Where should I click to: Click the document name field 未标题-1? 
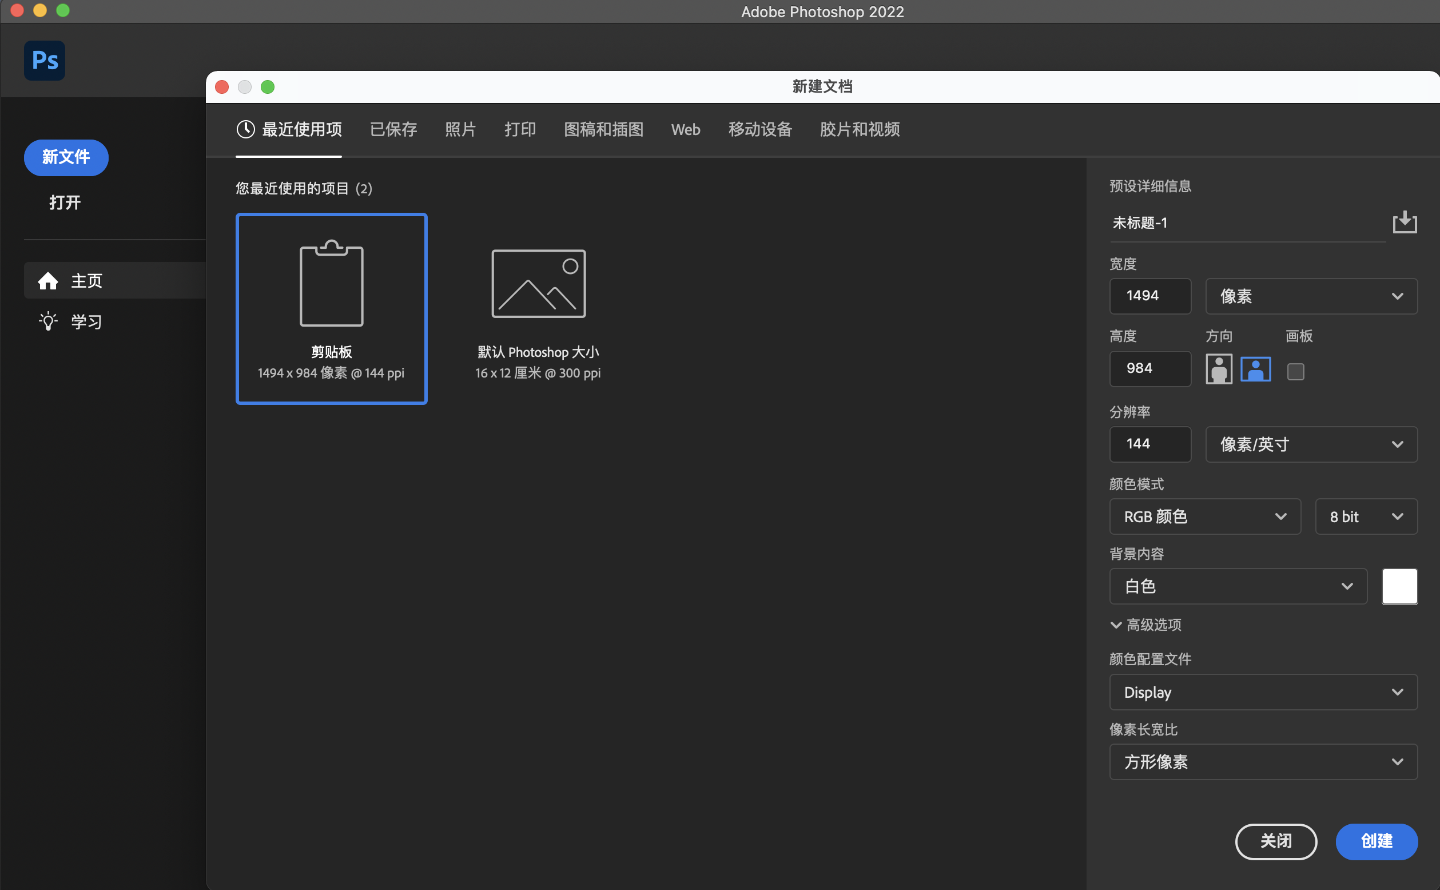click(1248, 223)
